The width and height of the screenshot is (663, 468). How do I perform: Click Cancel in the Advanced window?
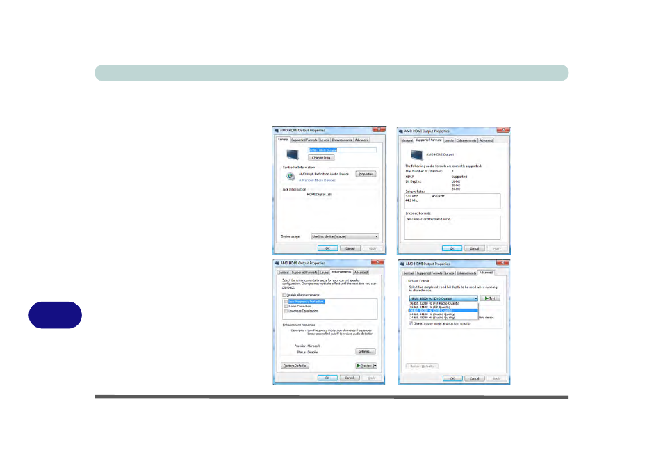475,379
